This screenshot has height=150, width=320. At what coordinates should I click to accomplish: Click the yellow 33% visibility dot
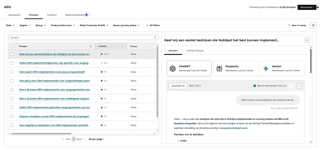[102, 63]
